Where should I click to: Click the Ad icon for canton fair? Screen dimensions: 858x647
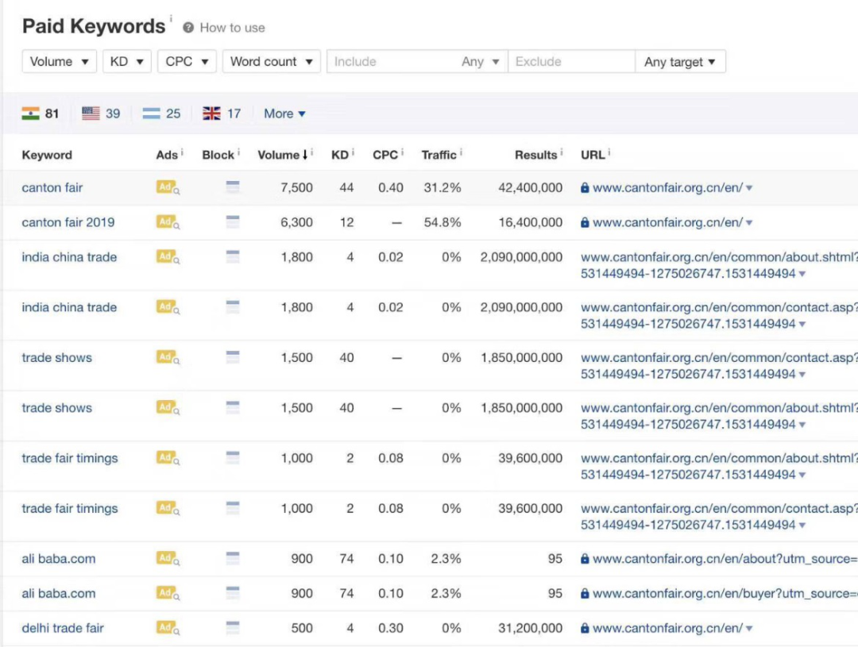click(168, 187)
